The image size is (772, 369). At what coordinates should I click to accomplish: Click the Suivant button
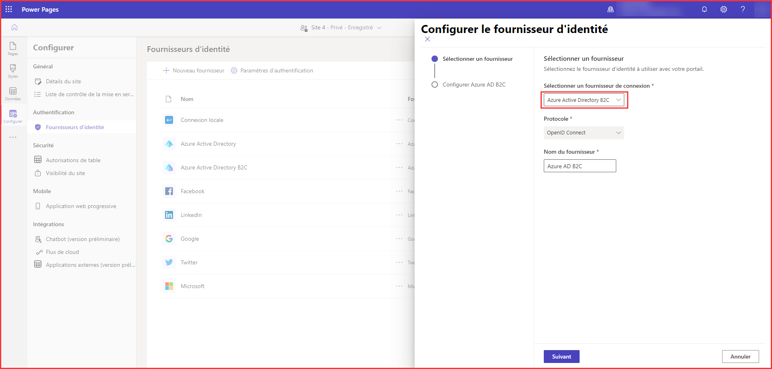point(561,357)
